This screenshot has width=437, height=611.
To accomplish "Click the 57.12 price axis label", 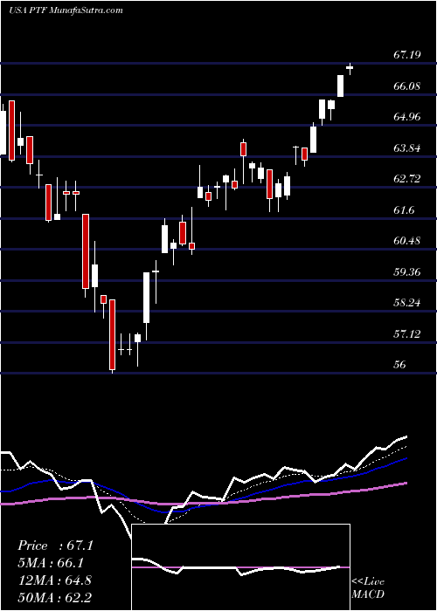I will pos(407,334).
